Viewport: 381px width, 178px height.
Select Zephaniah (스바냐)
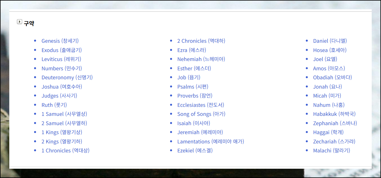[x=335, y=123]
